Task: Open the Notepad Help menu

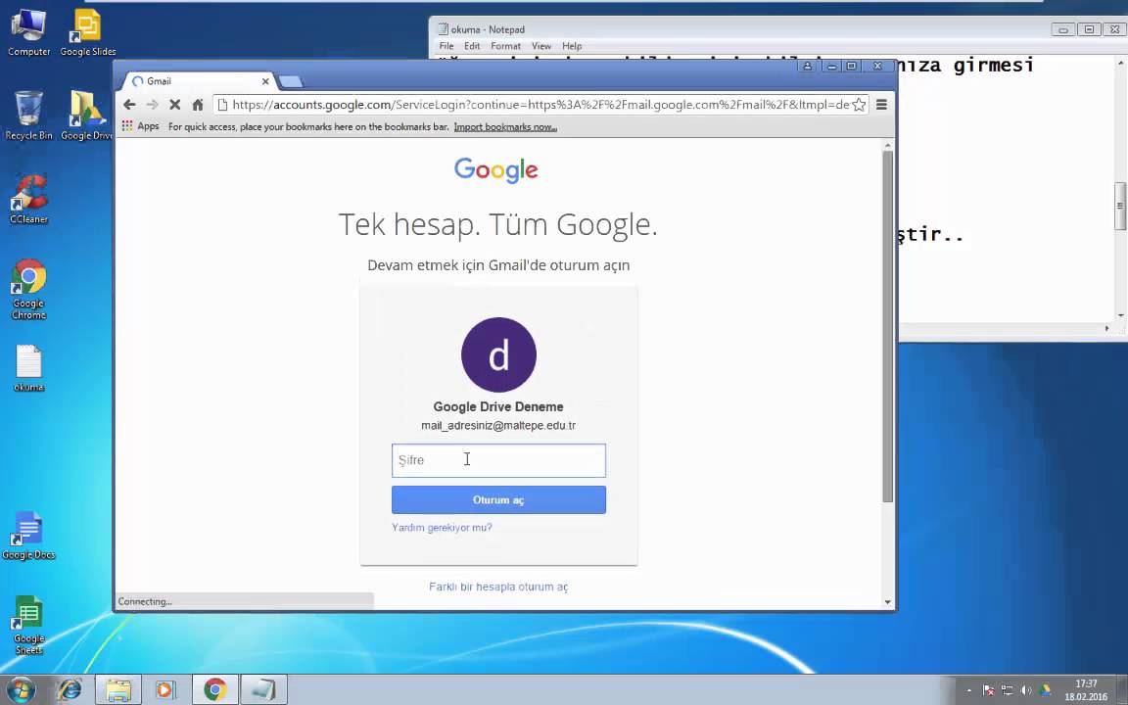Action: [x=572, y=46]
